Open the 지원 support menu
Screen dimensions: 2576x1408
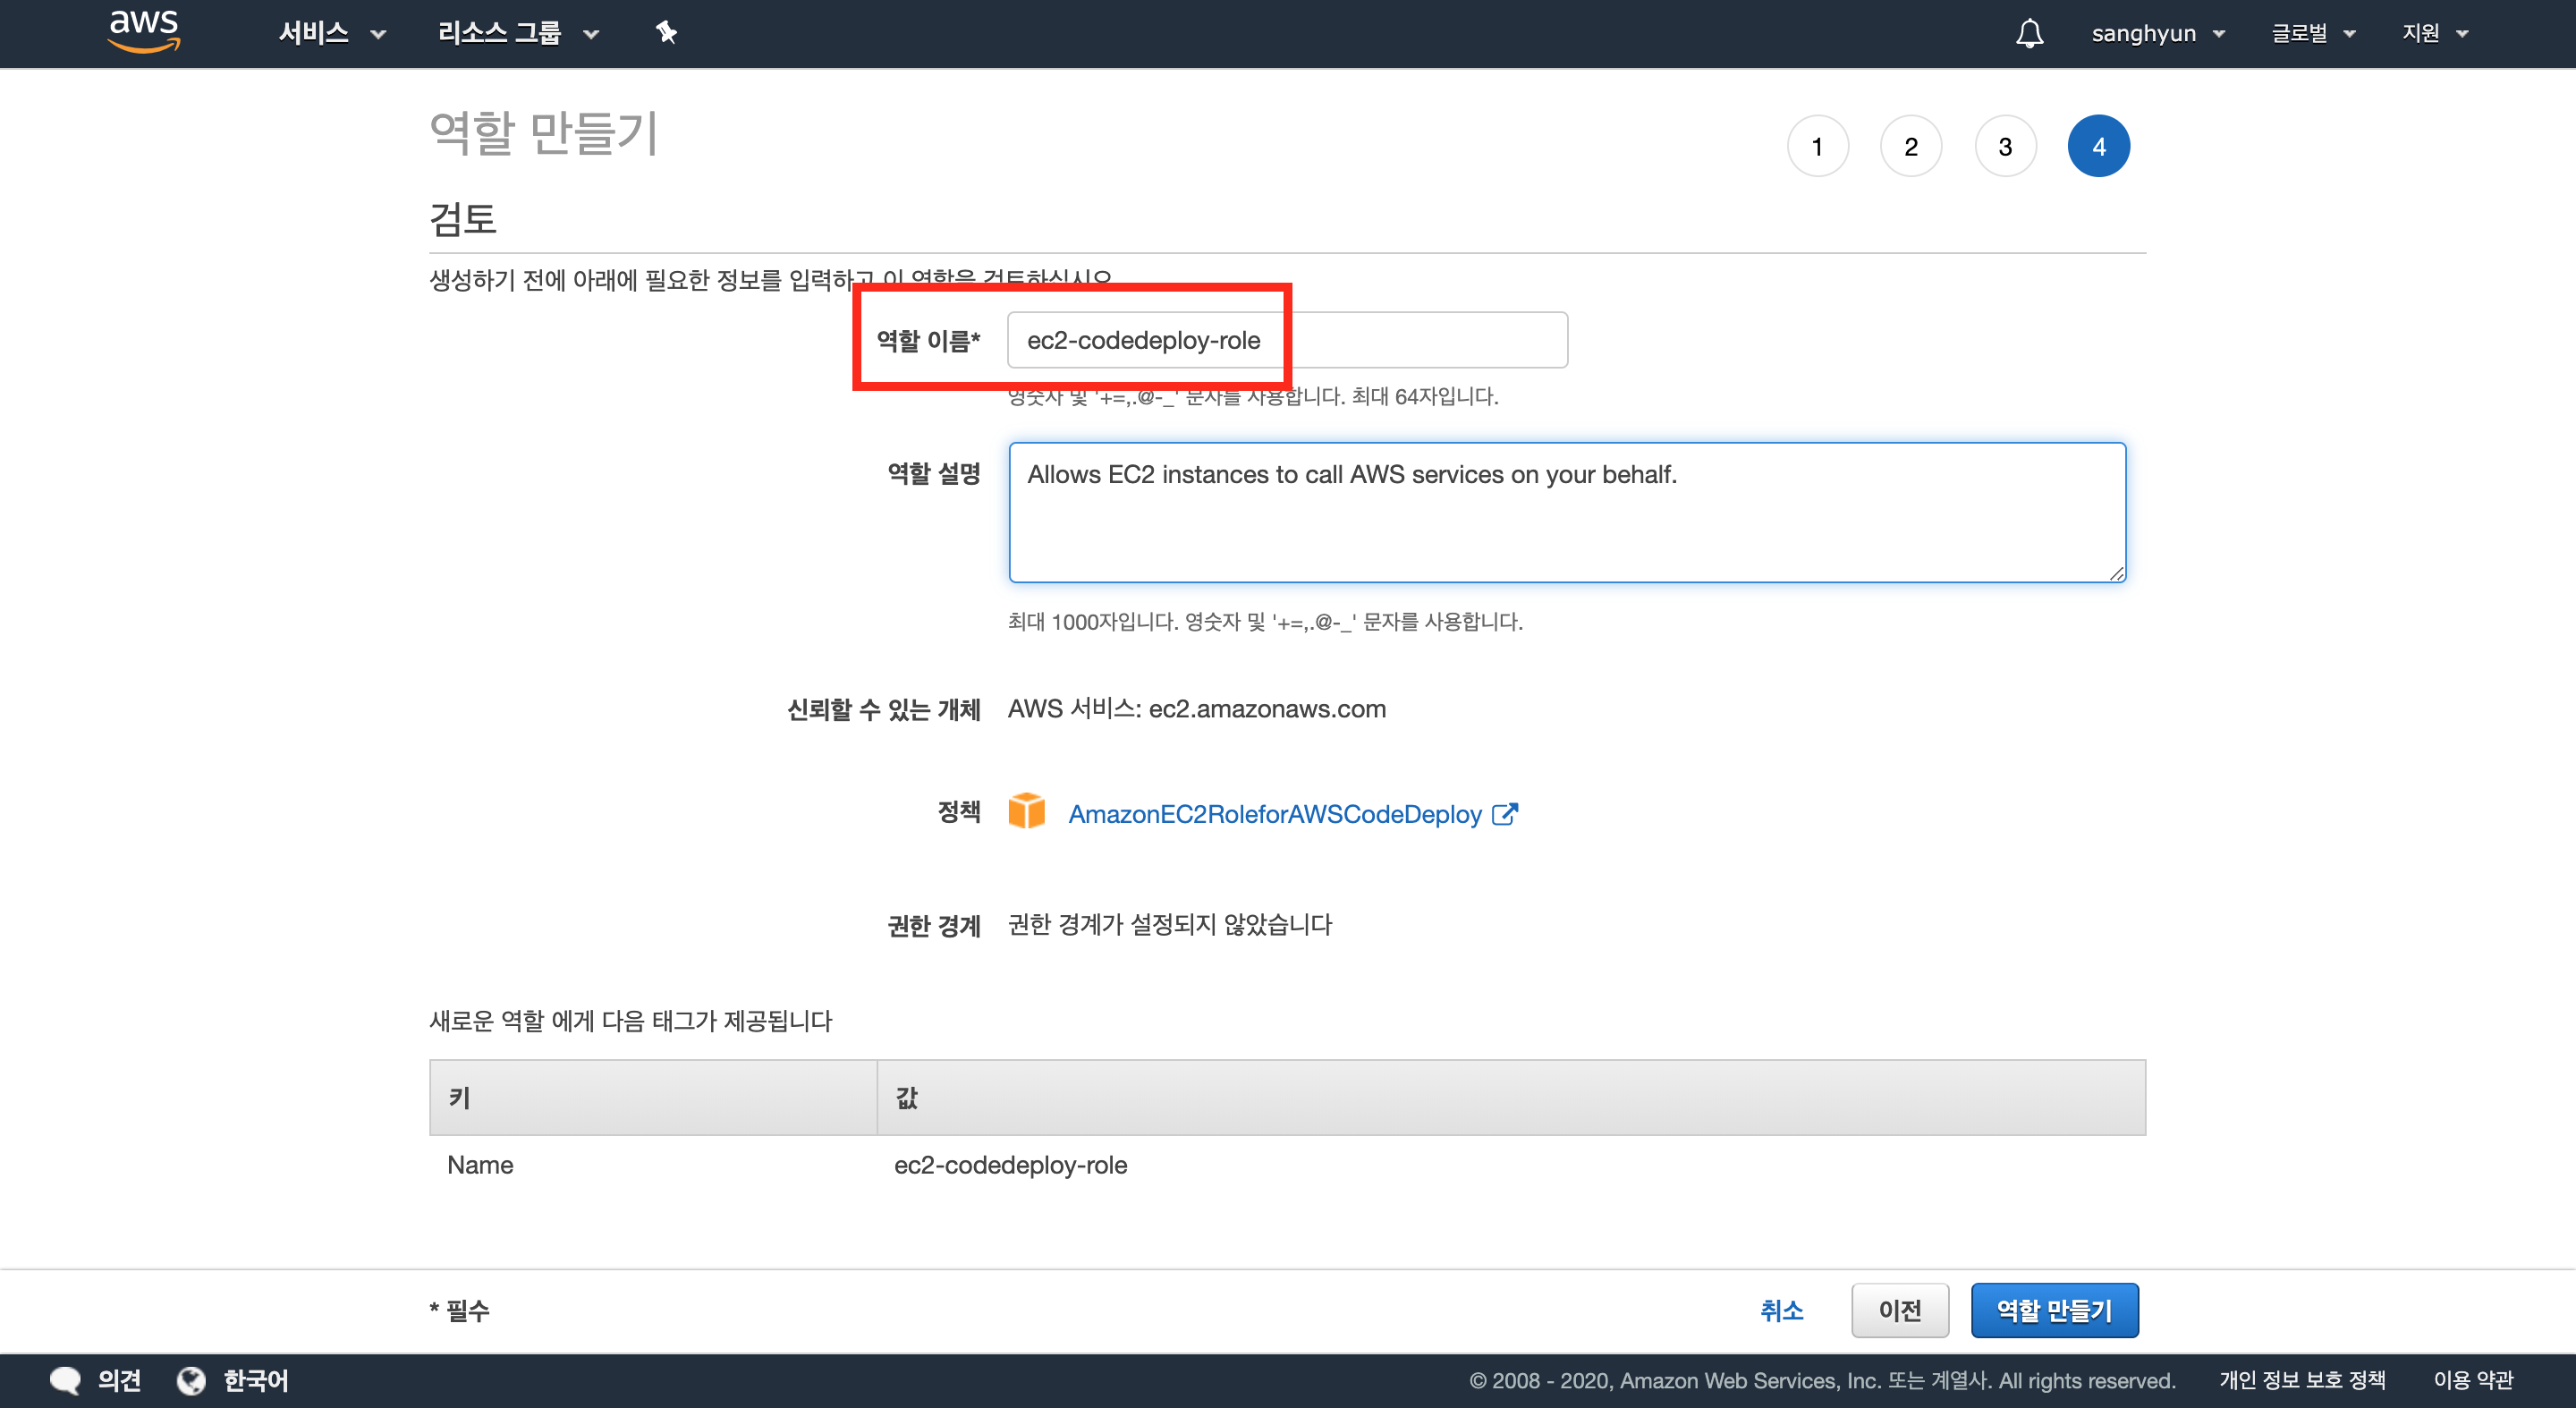pos(2434,33)
